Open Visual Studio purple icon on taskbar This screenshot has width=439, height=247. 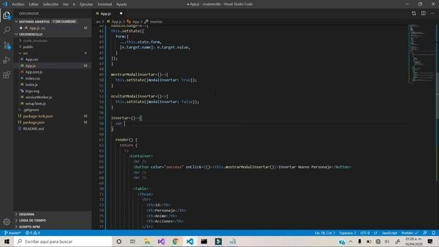click(x=161, y=242)
